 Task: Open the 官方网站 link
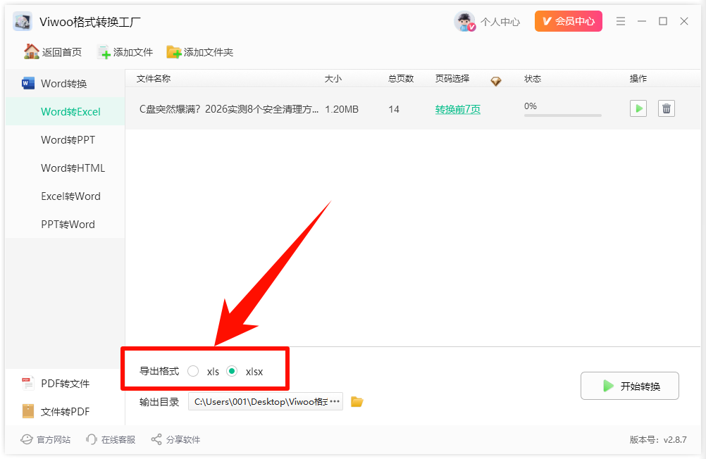click(46, 440)
